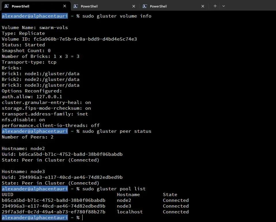Image resolution: width=276 pixels, height=222 pixels.
Task: Click the third tab's PowerShell icon
Action: tap(144, 6)
